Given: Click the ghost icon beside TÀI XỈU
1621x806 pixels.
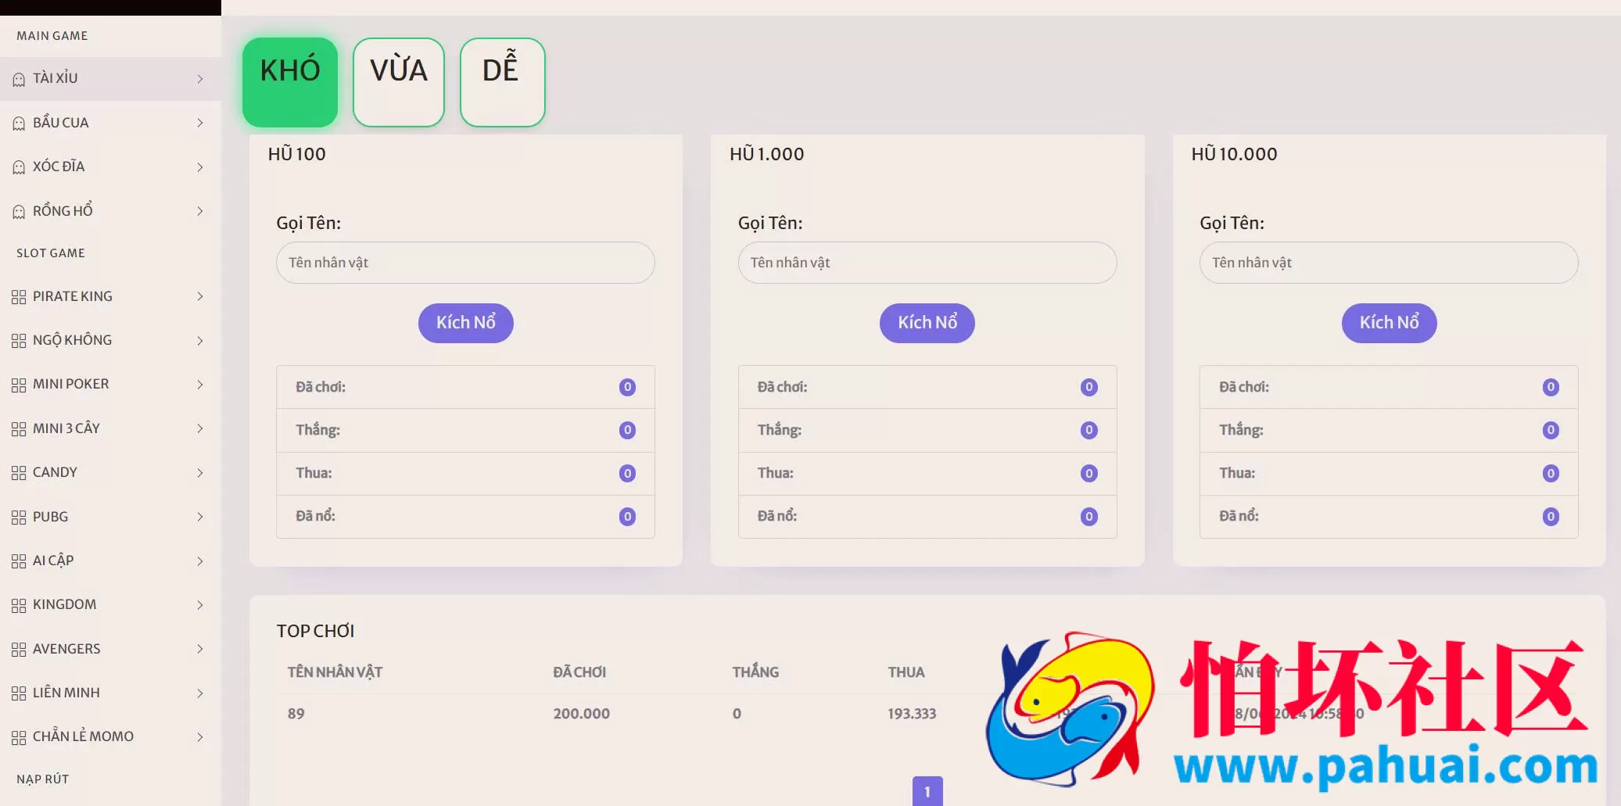Looking at the screenshot, I should point(19,79).
